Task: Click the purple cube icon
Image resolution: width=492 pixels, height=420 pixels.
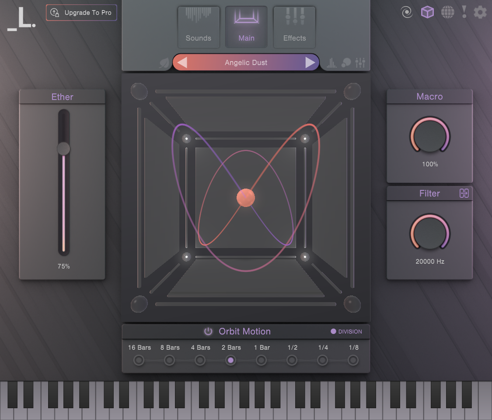Action: point(427,12)
